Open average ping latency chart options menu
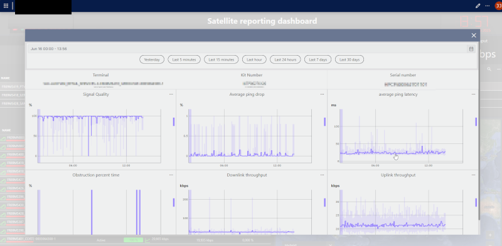Viewport: 502px width, 246px height. [473, 95]
